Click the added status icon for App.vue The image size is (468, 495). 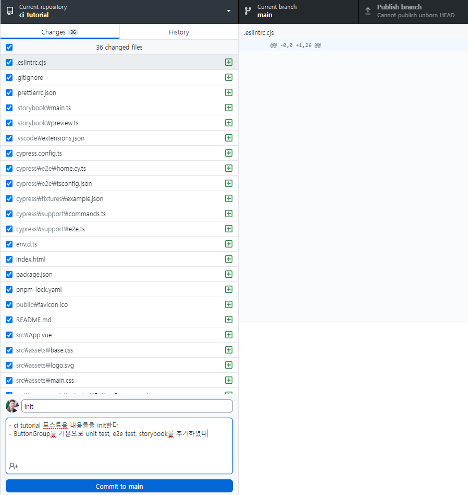pyautogui.click(x=229, y=335)
